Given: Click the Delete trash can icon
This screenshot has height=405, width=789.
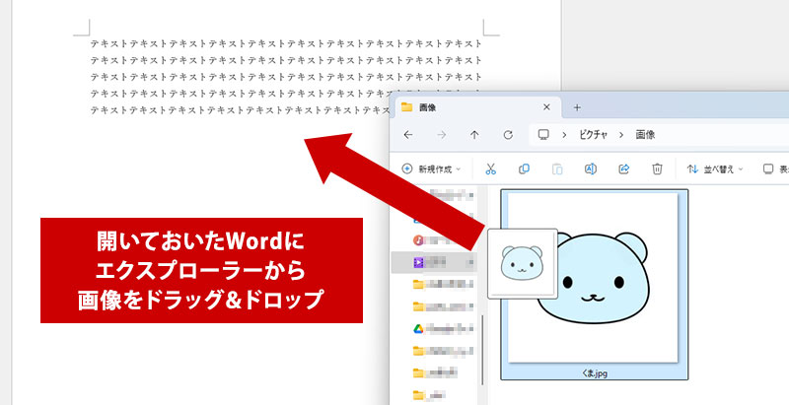Looking at the screenshot, I should point(657,169).
